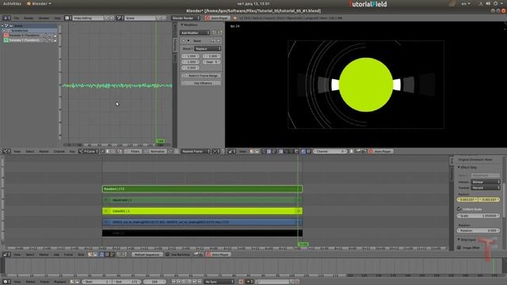Open the Render menu in the Info header
The image size is (507, 285).
click(x=29, y=18)
